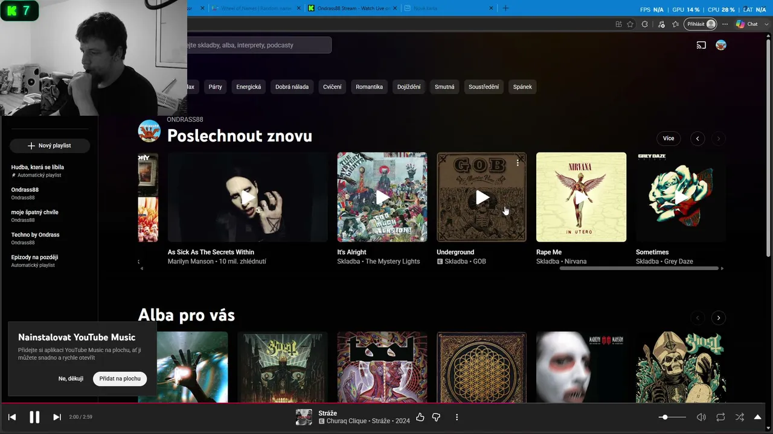Mute the player volume
Viewport: 773px width, 434px height.
[x=701, y=417]
